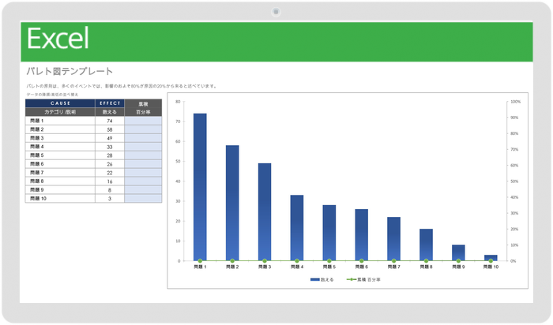This screenshot has width=553, height=325.
Task: Select table cell 問題 3 in the CAUSE column
Action: pyautogui.click(x=60, y=138)
